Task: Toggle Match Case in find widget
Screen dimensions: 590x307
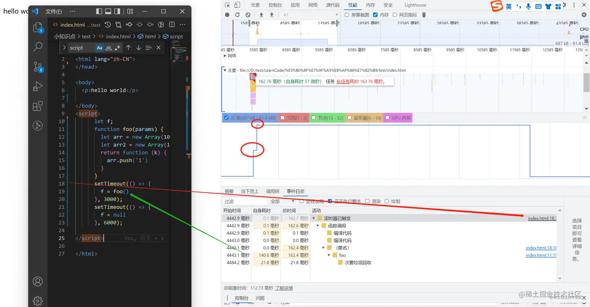Action: (x=100, y=48)
